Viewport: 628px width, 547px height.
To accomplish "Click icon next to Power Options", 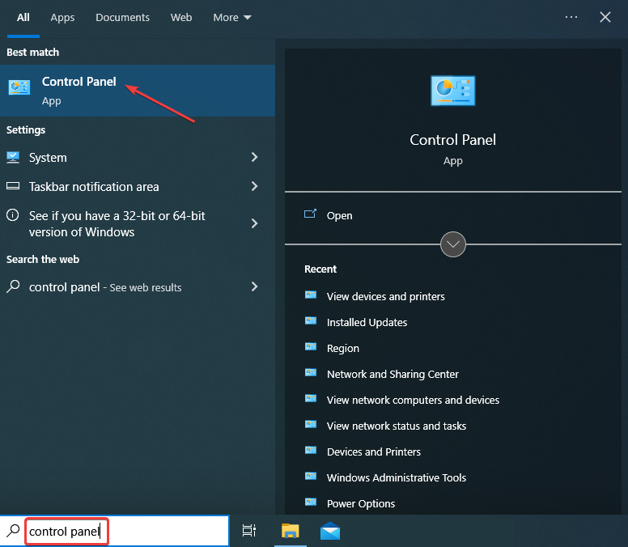I will 311,502.
